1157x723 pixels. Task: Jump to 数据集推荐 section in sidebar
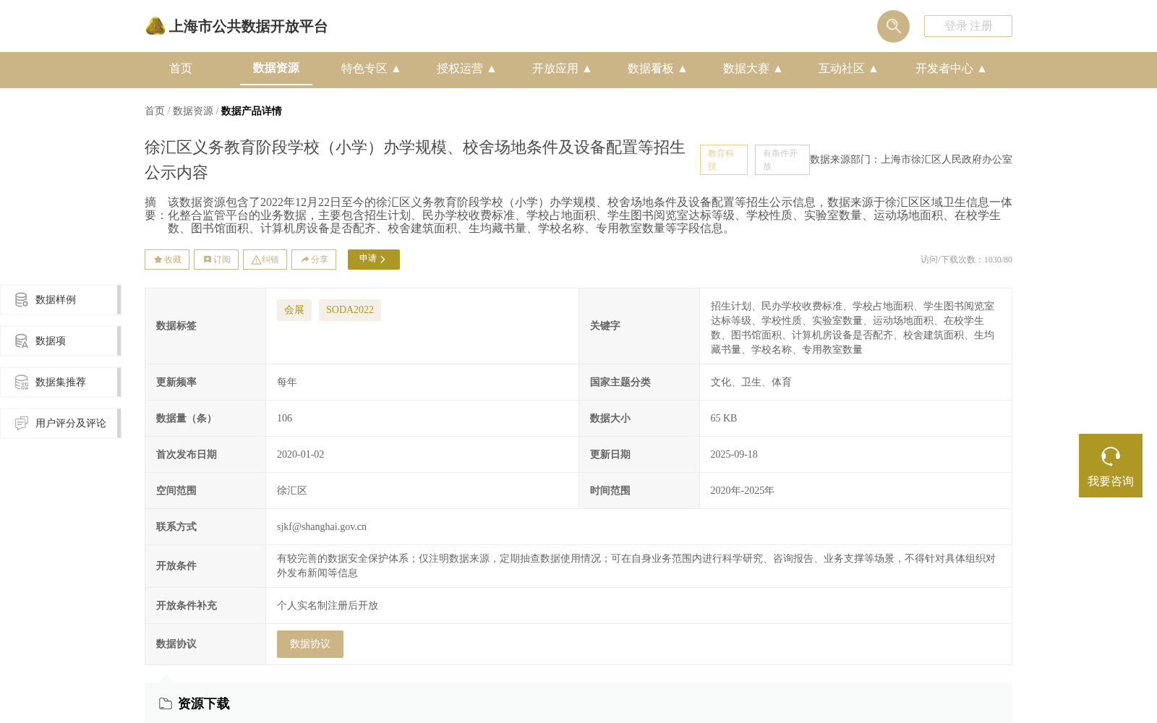click(61, 382)
